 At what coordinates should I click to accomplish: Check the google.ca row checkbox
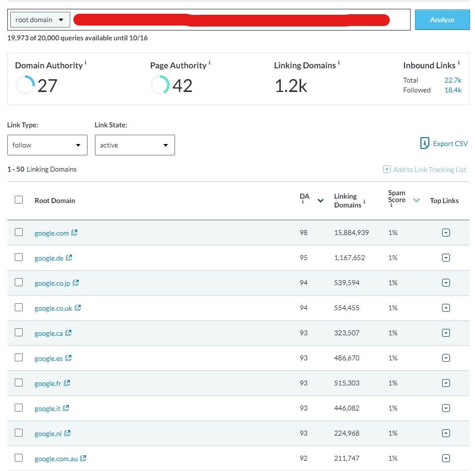pos(19,332)
